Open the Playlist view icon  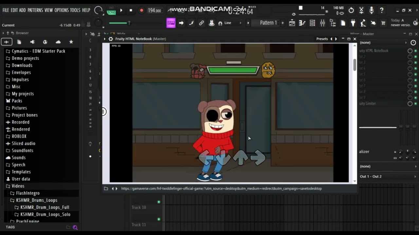[x=292, y=23]
